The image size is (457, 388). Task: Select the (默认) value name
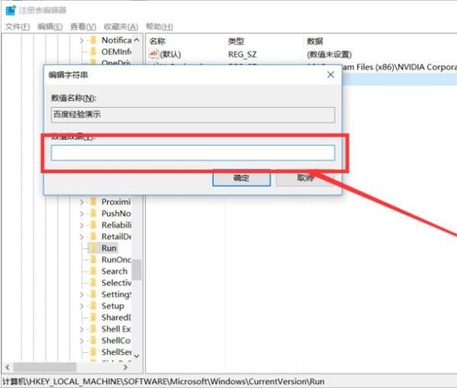pos(170,54)
